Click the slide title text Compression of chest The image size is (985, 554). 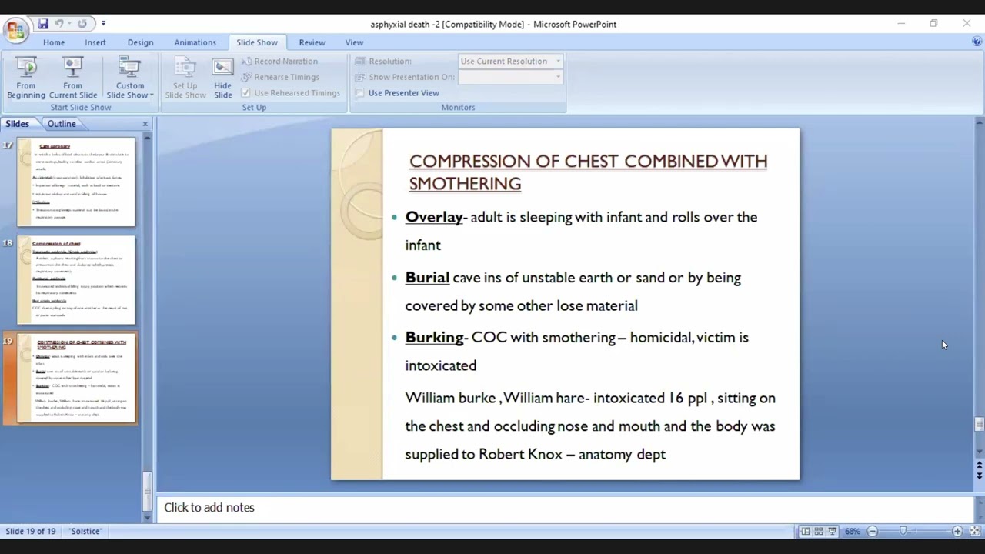point(588,172)
